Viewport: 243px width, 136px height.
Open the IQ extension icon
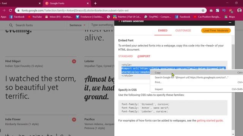tap(224, 11)
